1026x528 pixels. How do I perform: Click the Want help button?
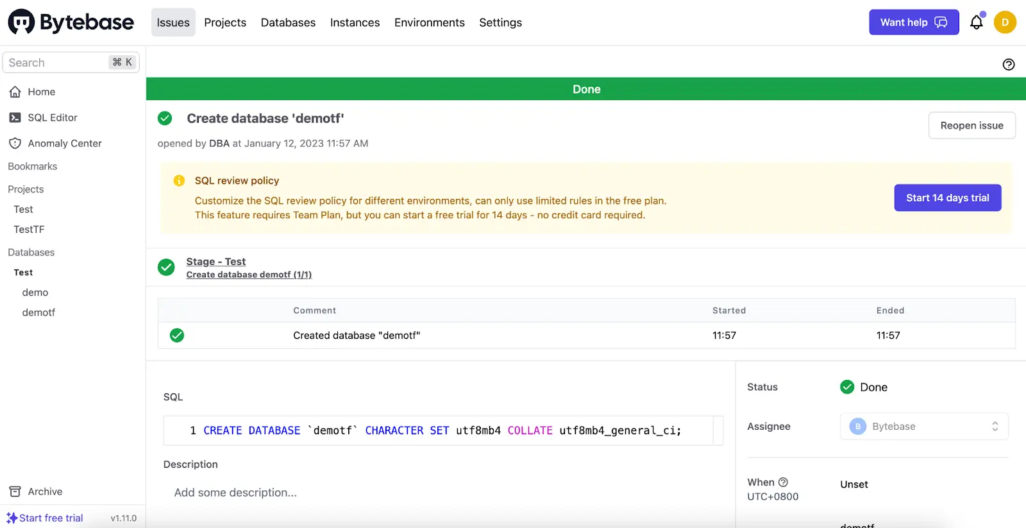coord(914,22)
